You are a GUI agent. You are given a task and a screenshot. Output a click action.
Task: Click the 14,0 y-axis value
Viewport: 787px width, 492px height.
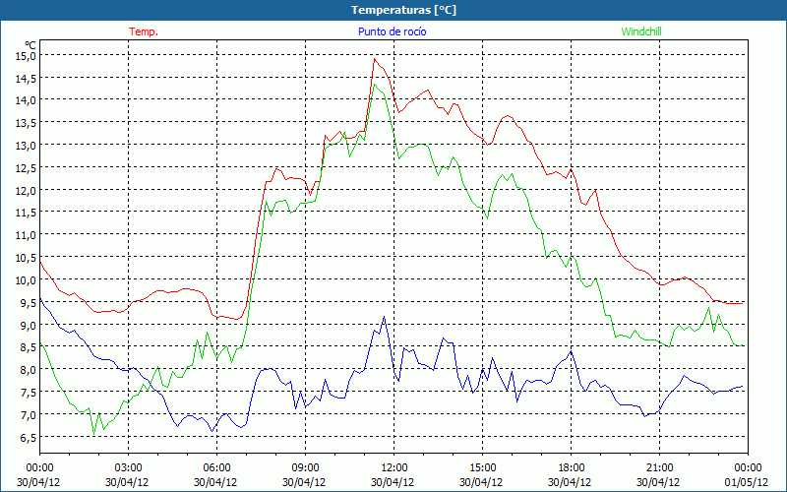26,100
